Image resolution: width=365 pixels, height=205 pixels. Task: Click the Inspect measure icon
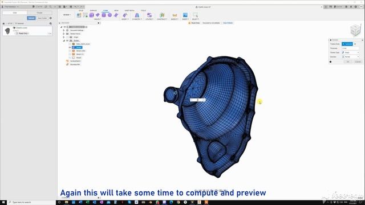[175, 15]
